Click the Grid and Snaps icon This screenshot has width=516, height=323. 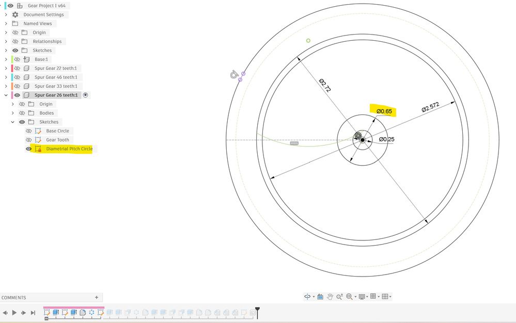[x=373, y=296]
